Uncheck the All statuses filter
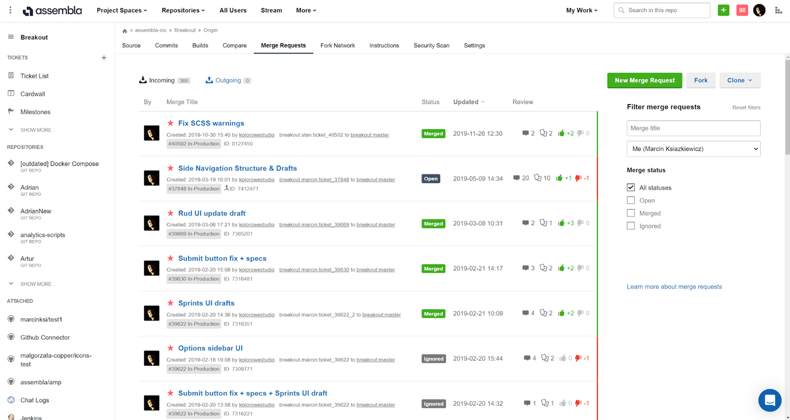The image size is (790, 420). [631, 187]
